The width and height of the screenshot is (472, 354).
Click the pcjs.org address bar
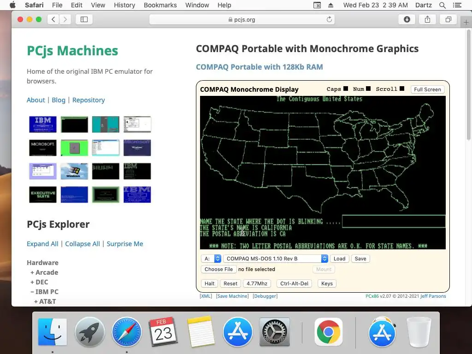pos(242,19)
